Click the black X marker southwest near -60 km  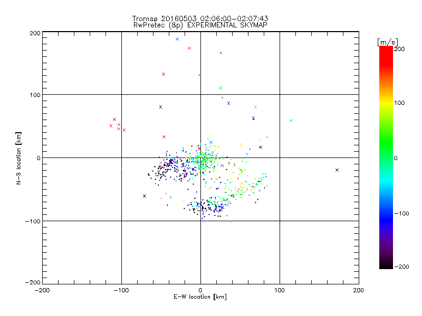pos(145,196)
